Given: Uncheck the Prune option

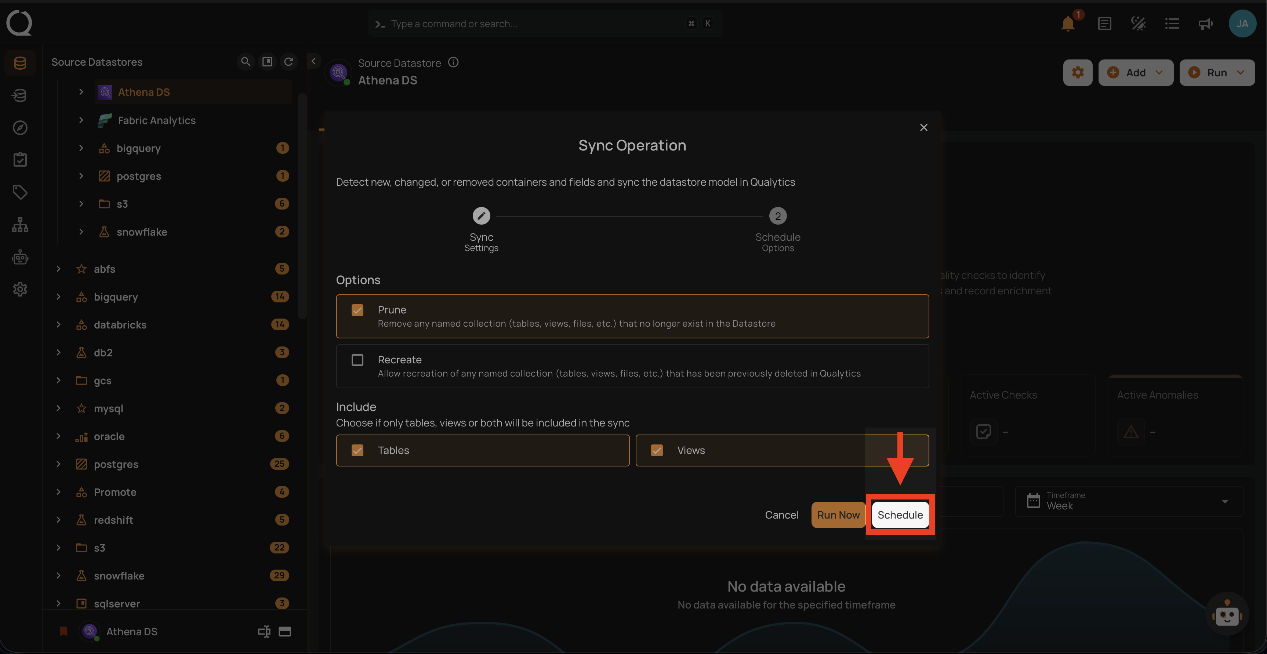Looking at the screenshot, I should (357, 310).
